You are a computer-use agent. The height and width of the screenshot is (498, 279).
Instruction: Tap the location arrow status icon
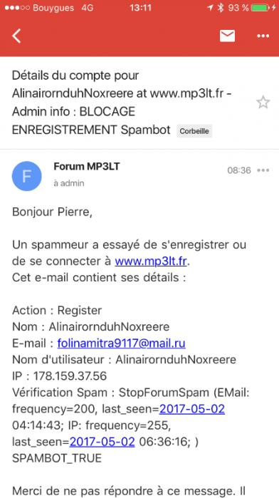(x=210, y=8)
